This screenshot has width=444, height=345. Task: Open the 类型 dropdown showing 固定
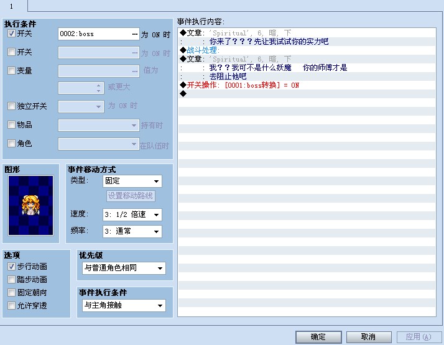click(x=132, y=181)
